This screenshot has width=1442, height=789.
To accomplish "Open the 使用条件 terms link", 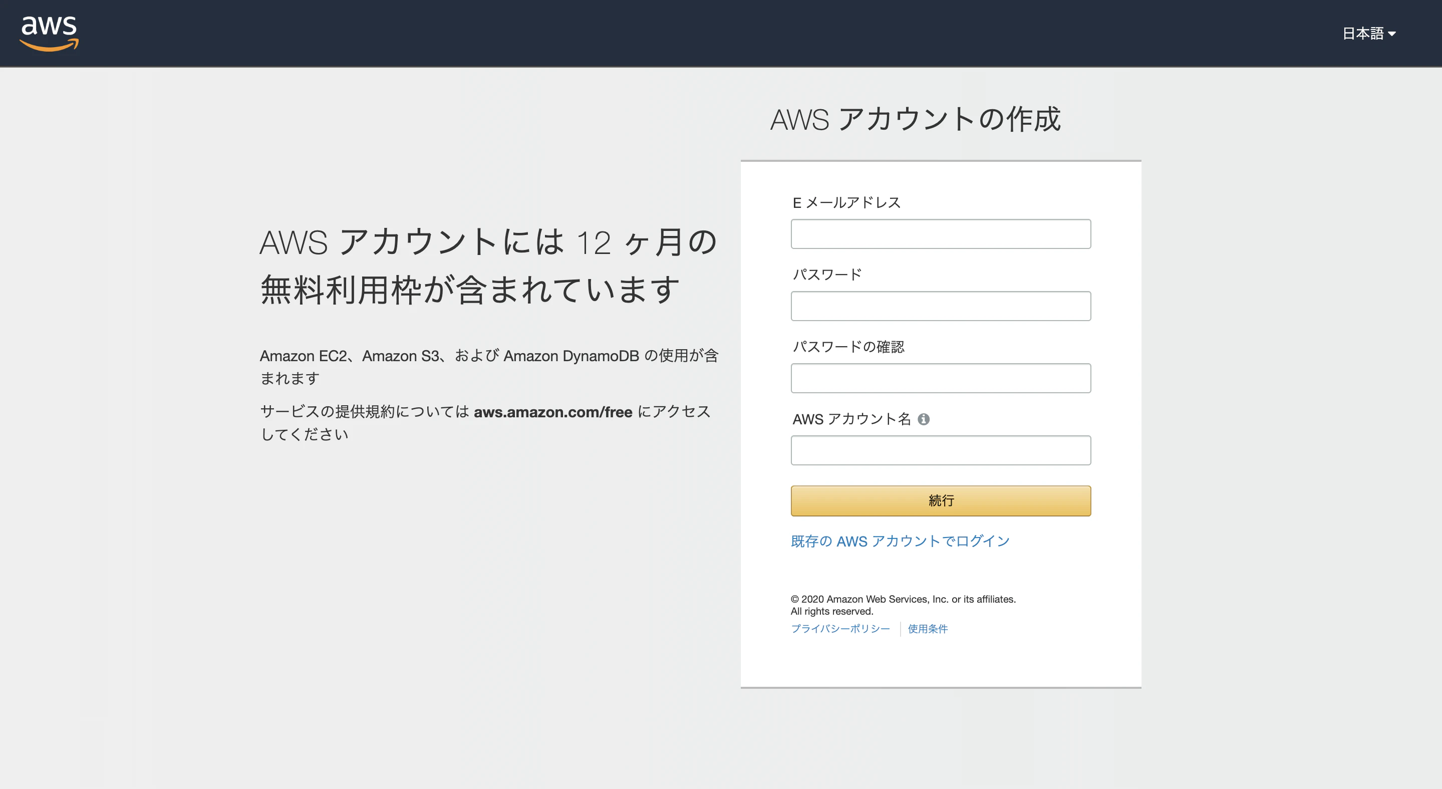I will coord(927,628).
